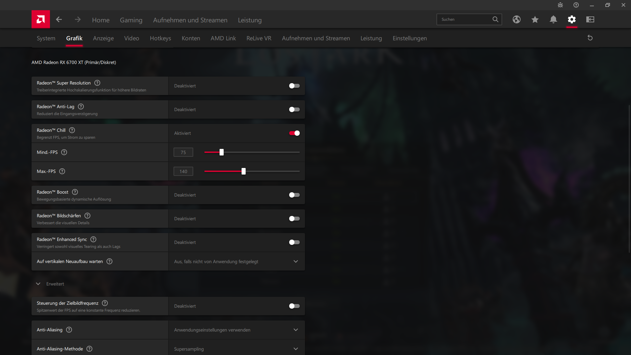Click reset graphics settings icon
Screen dimensions: 631x355
(590, 38)
